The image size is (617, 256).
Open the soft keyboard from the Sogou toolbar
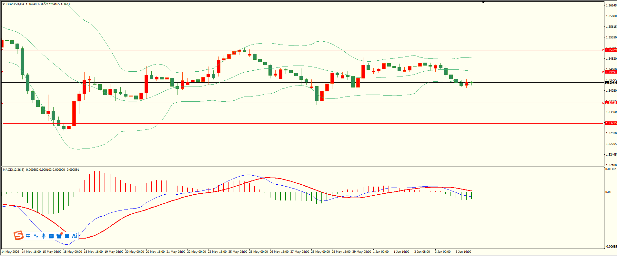pos(51,236)
